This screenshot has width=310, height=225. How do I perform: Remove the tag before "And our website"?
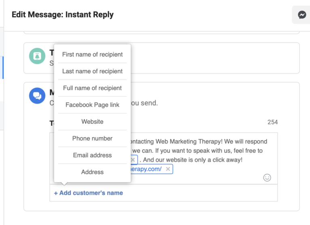point(133,160)
